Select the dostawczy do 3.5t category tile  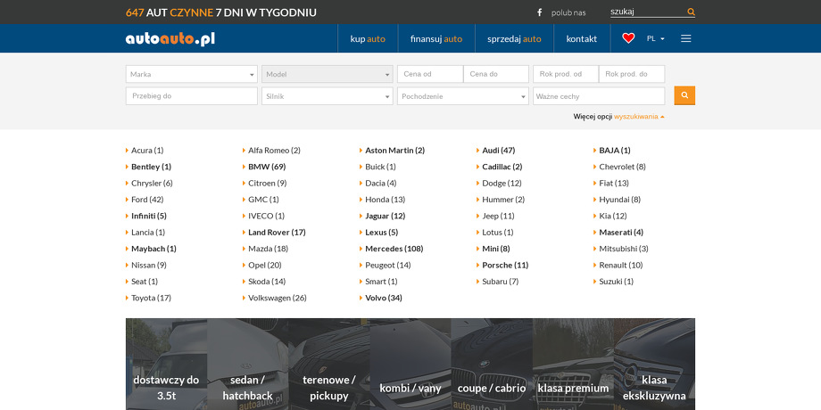pyautogui.click(x=167, y=365)
